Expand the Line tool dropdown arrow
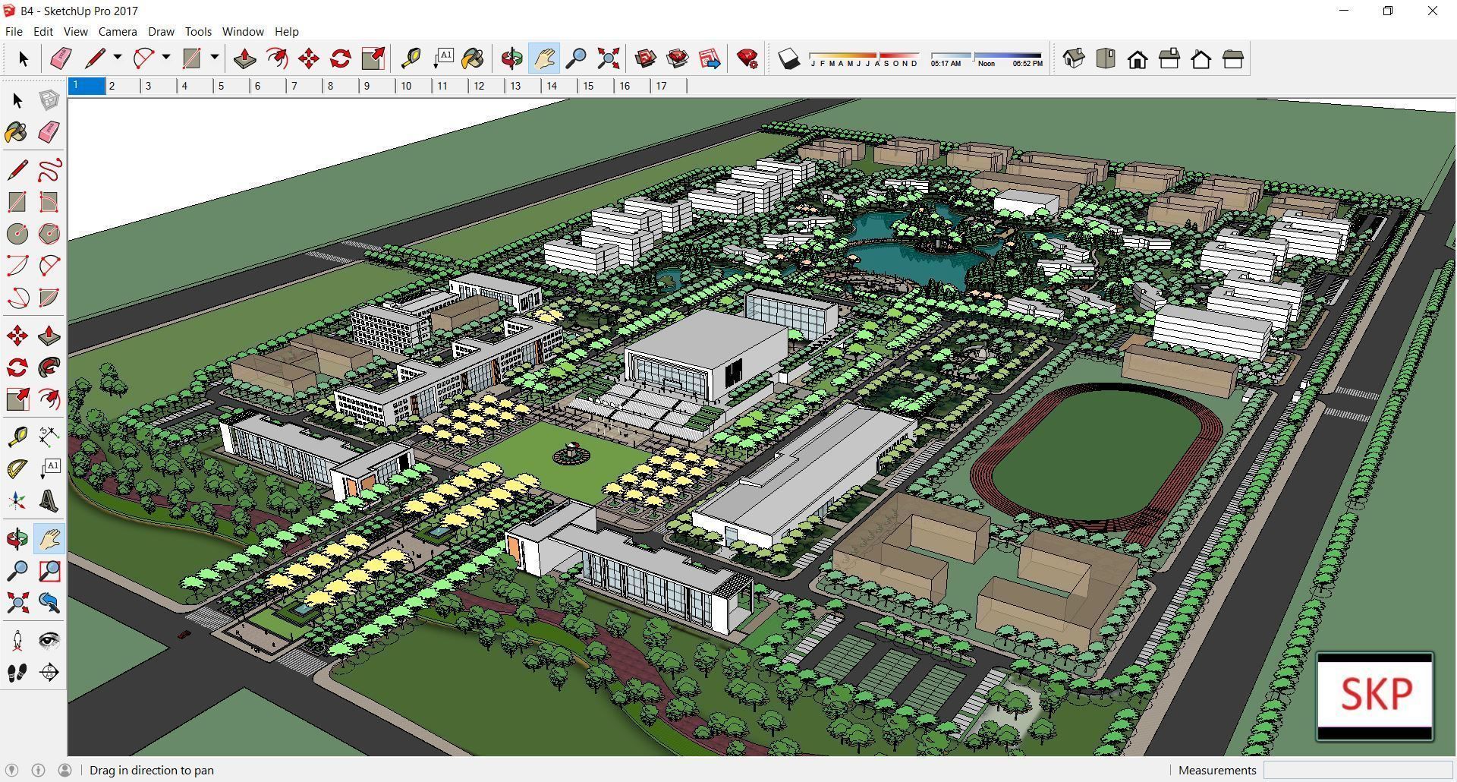Screen dimensions: 1457x782 pyautogui.click(x=118, y=57)
